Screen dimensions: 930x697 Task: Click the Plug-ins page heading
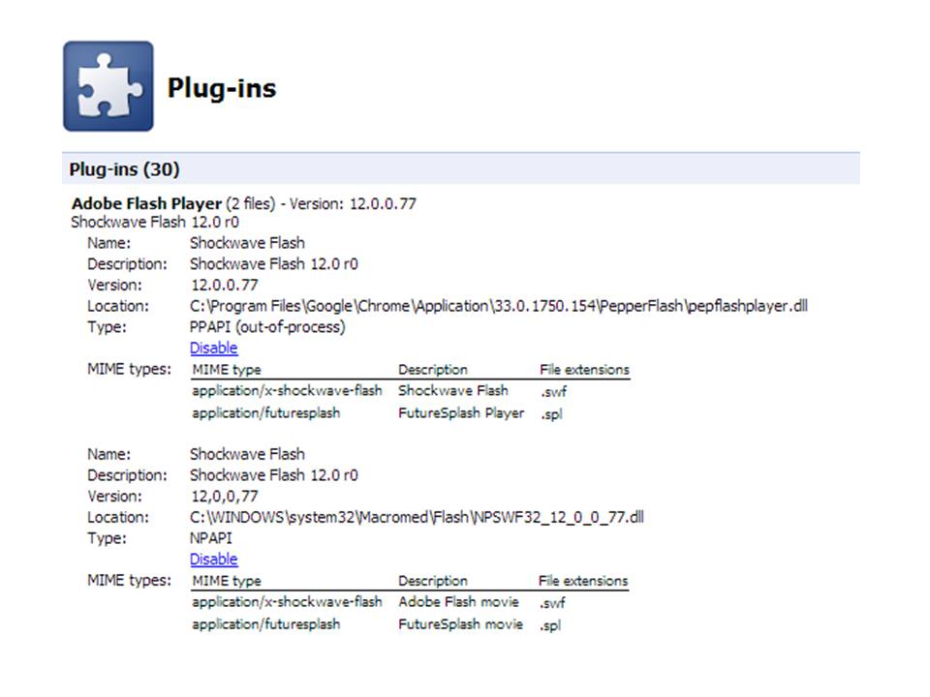tap(222, 88)
